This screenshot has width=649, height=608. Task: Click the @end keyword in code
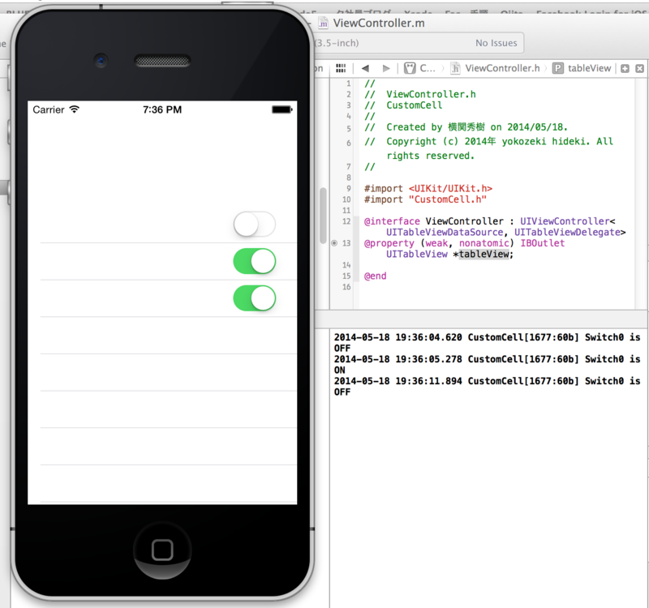(x=375, y=276)
